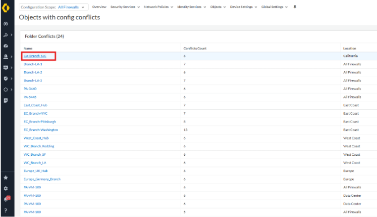Open the Reports document icon in sidebar
377x217 pixels.
click(x=6, y=100)
